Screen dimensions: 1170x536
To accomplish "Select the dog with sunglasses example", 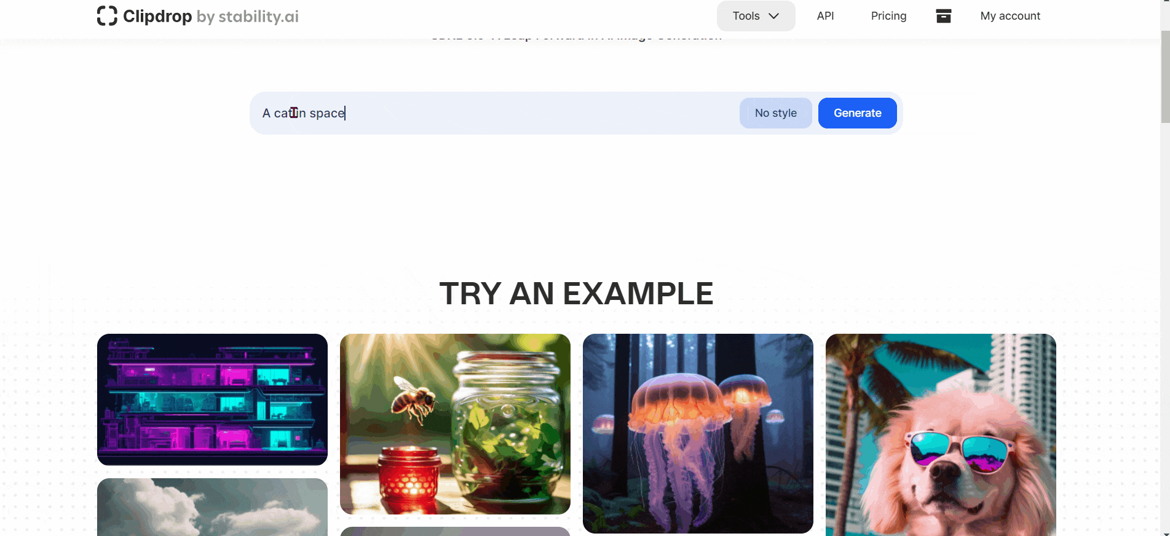I will pos(941,435).
